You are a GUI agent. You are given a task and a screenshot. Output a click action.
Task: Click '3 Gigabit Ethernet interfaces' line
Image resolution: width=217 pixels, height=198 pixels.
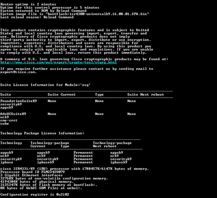point(31,175)
